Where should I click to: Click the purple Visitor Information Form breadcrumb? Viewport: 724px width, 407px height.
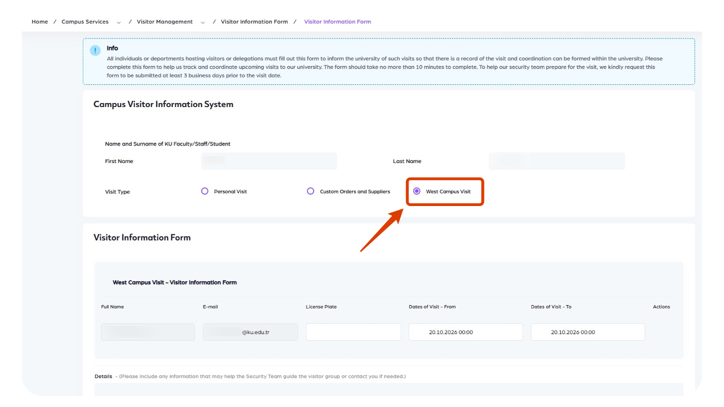[338, 22]
